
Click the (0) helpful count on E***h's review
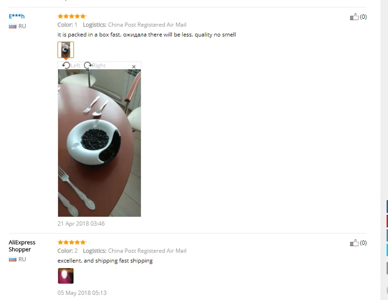[363, 16]
